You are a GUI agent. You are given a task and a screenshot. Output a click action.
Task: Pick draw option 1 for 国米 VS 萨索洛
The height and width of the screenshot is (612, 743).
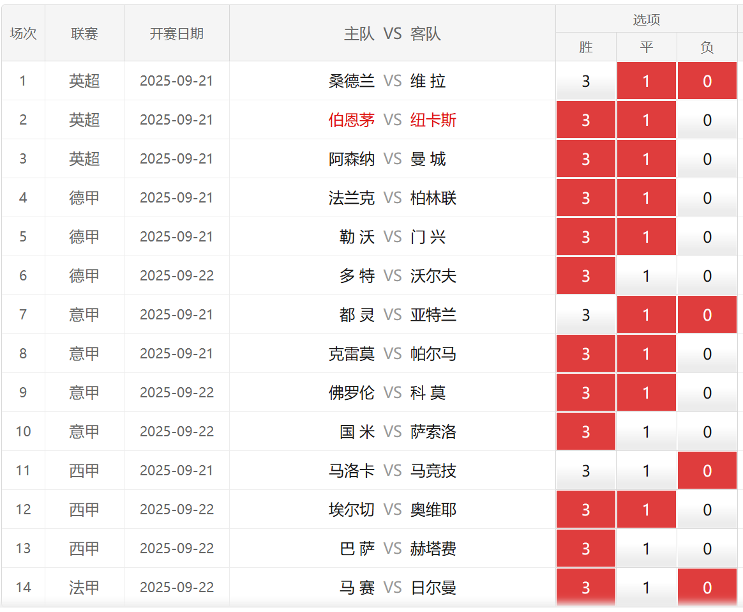[x=646, y=432]
